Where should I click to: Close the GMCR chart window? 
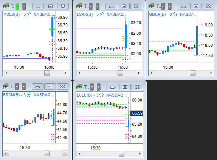(x=209, y=6)
